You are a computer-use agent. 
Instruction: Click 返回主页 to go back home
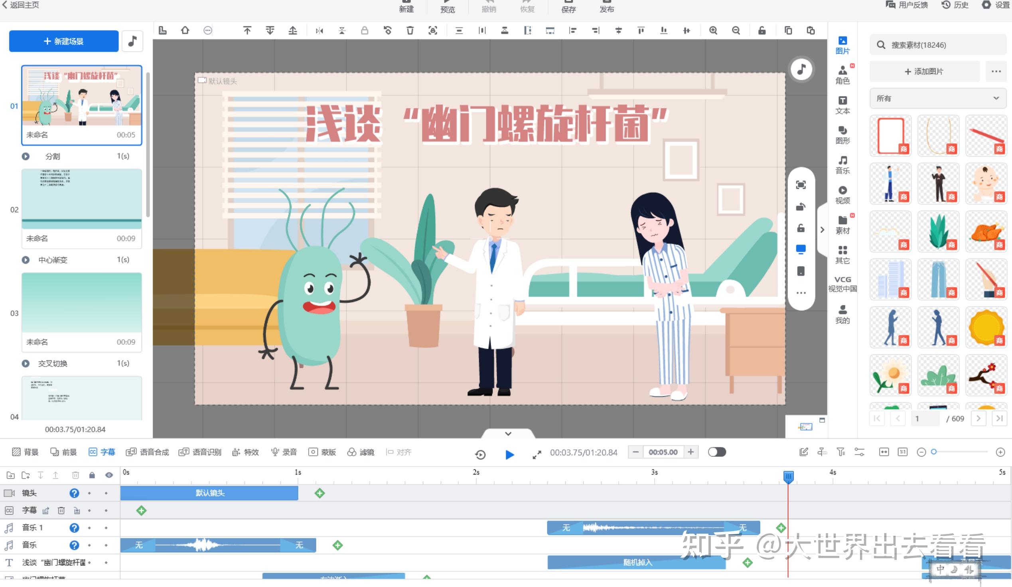point(20,6)
